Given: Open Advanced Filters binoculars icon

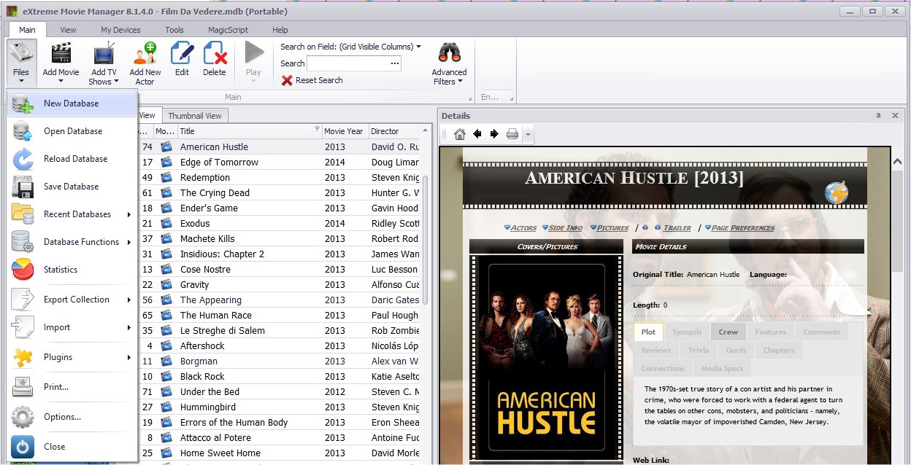Looking at the screenshot, I should tap(449, 54).
